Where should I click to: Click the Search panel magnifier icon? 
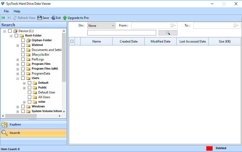point(4,133)
